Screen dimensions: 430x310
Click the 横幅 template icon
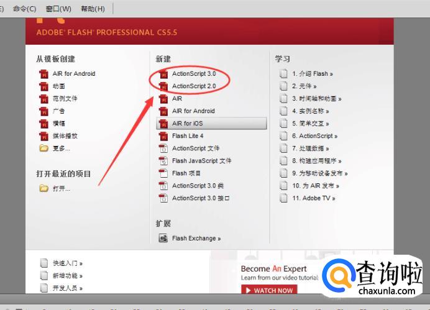[x=43, y=124]
